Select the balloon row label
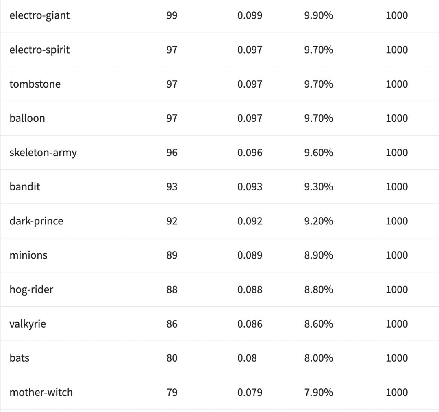 point(27,118)
